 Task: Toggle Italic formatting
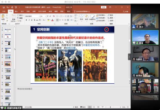pos(29,20)
